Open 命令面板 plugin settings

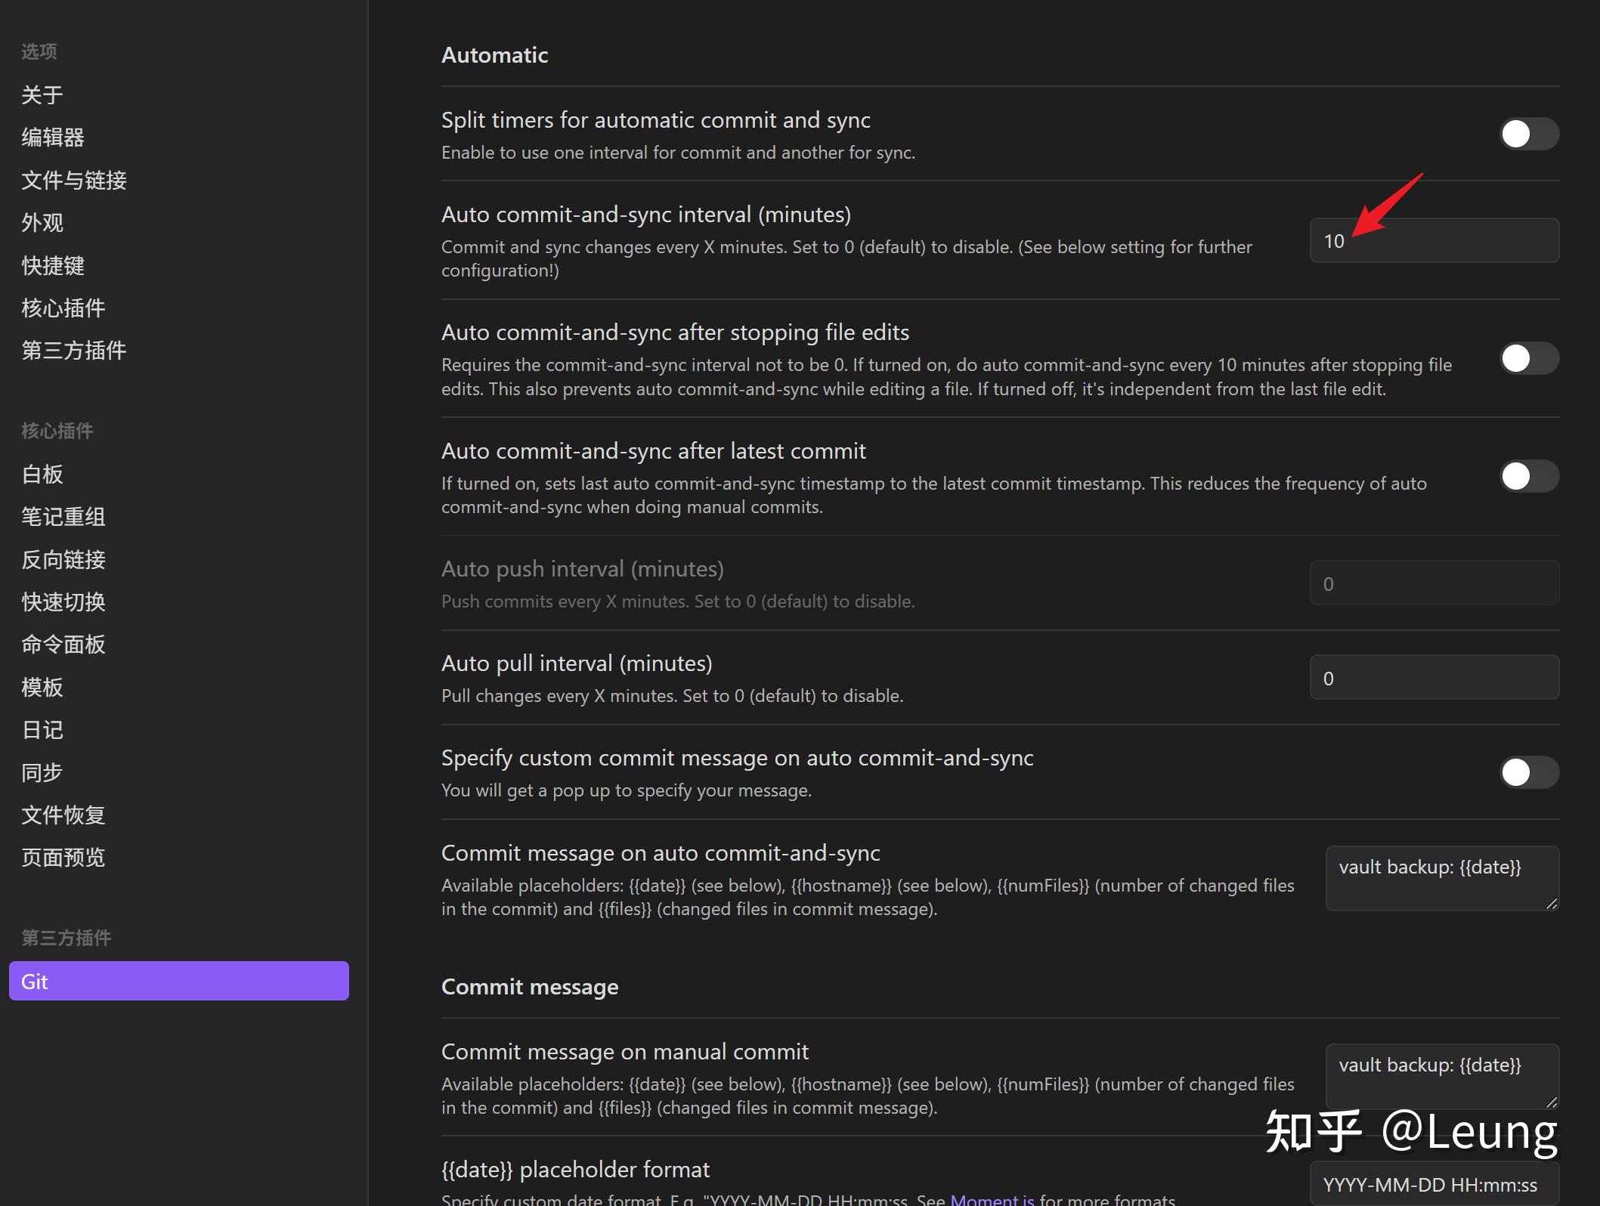tap(63, 645)
